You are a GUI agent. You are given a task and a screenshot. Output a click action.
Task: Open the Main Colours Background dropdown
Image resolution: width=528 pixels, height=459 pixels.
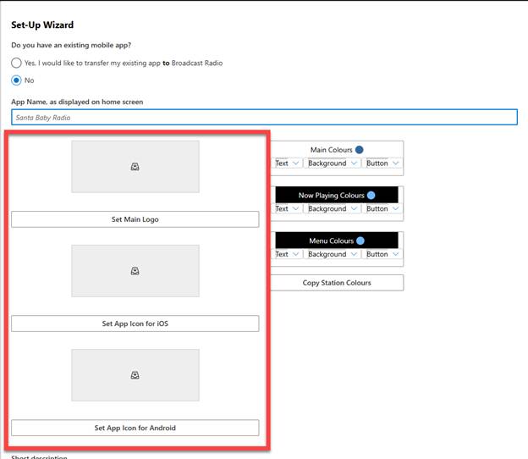click(x=332, y=163)
